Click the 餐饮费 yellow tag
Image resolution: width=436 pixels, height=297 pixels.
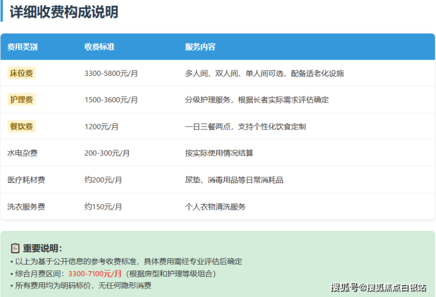click(22, 126)
